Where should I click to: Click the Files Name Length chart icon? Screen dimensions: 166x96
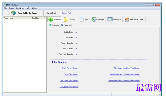(x=127, y=19)
